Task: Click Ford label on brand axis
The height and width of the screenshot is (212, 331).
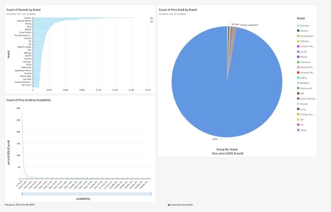Action: tap(29, 26)
